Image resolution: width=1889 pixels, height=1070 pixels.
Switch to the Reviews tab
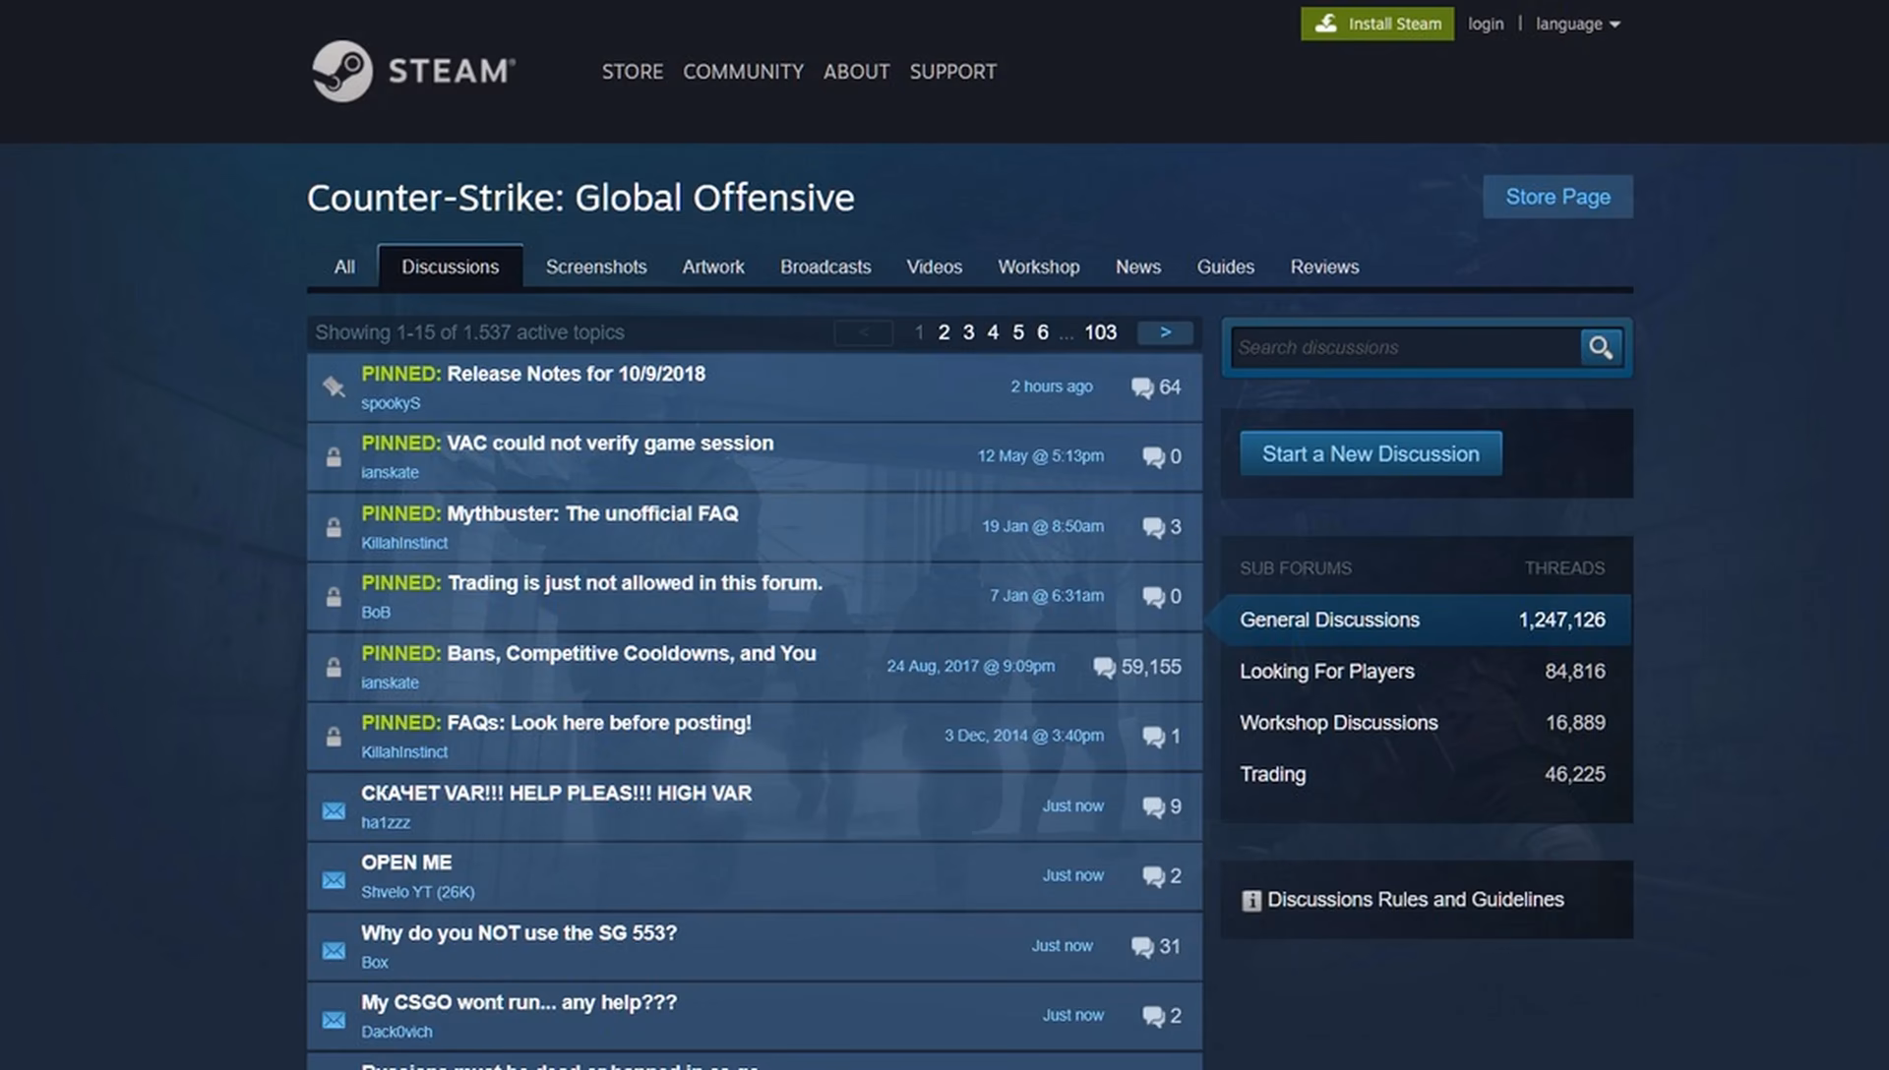(1324, 267)
